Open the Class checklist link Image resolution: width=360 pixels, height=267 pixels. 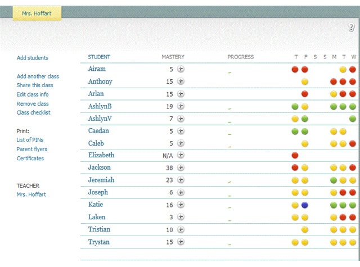click(33, 112)
